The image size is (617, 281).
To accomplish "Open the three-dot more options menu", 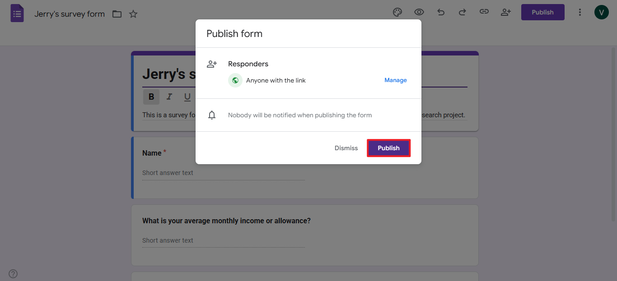I will coord(580,12).
